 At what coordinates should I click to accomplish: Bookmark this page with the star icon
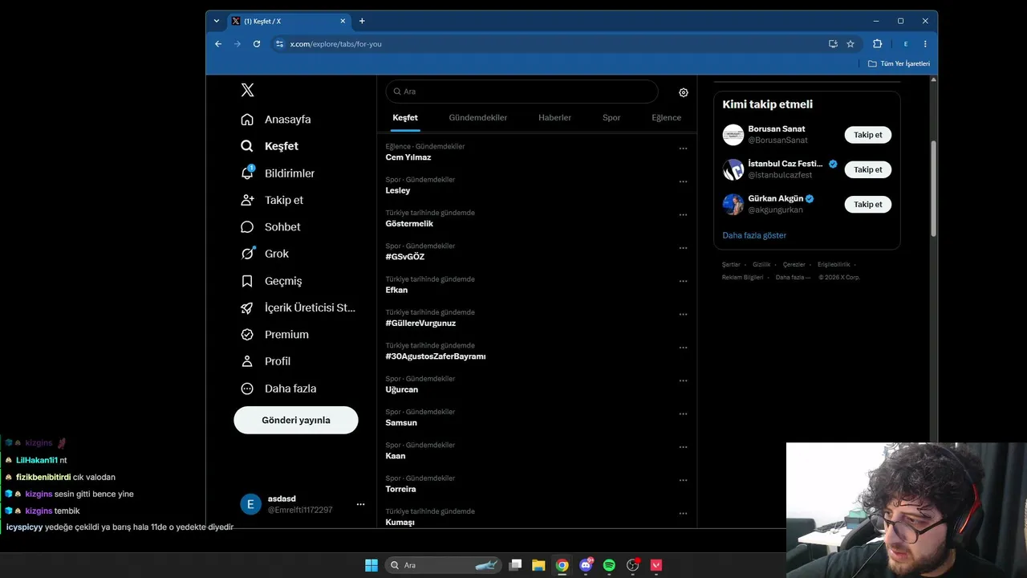tap(850, 44)
